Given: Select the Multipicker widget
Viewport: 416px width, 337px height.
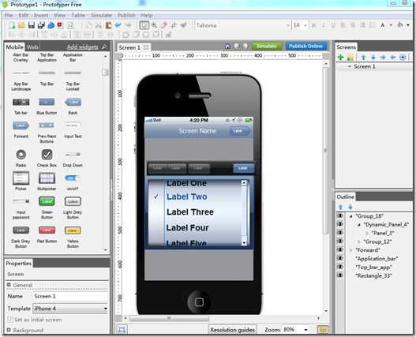Looking at the screenshot, I should coord(47,181).
